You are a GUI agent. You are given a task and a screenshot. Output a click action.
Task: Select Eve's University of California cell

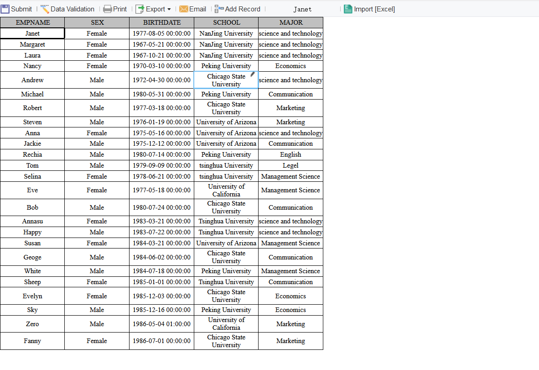tap(226, 190)
